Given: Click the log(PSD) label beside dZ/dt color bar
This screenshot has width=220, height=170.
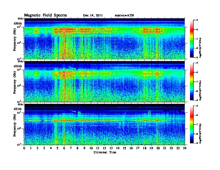Looking at the screenshot, I should point(201,133).
